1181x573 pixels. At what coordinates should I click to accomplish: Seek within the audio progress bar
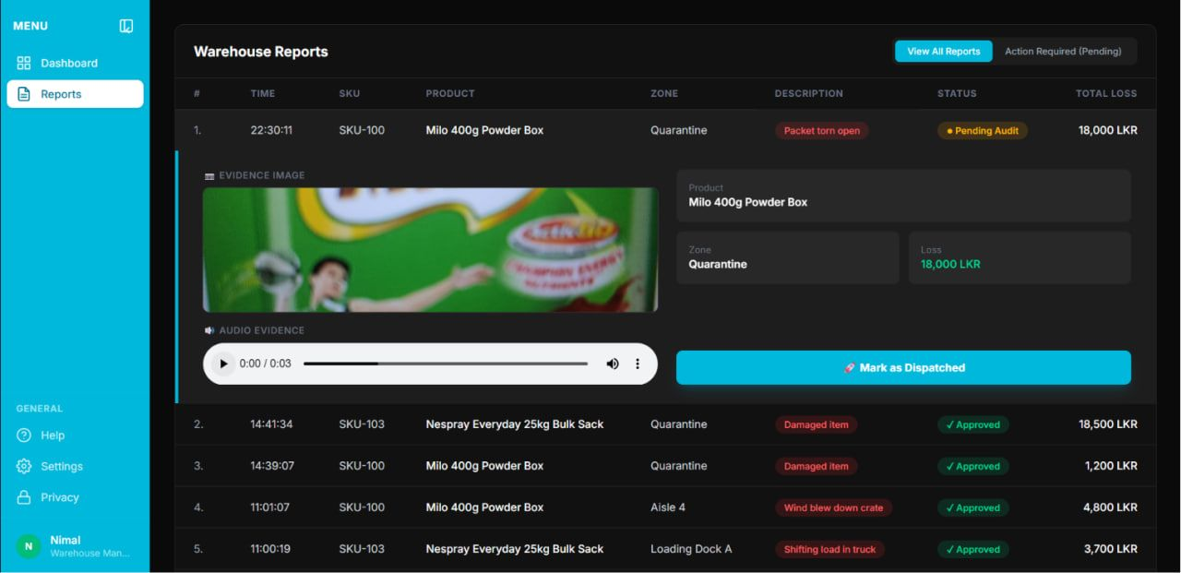pyautogui.click(x=446, y=364)
